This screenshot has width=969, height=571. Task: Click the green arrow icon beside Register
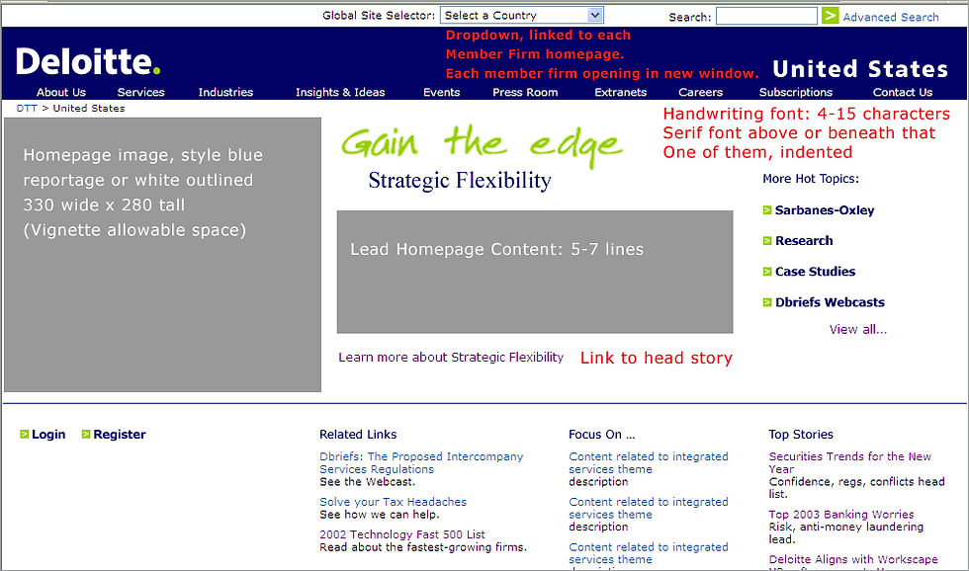tap(86, 434)
